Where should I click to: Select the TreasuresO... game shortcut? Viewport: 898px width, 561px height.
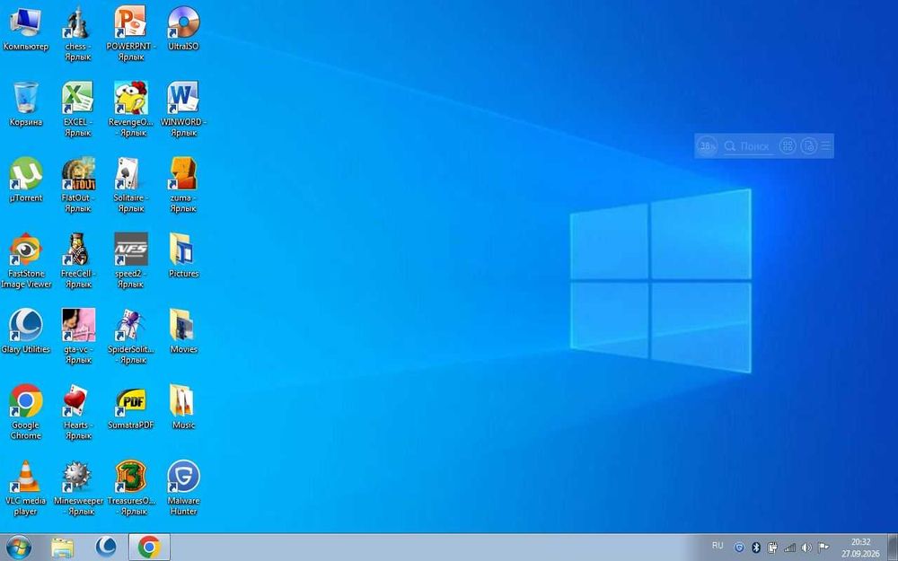point(130,477)
